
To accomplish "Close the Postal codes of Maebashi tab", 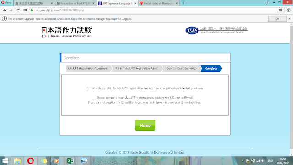I will pos(177,3).
